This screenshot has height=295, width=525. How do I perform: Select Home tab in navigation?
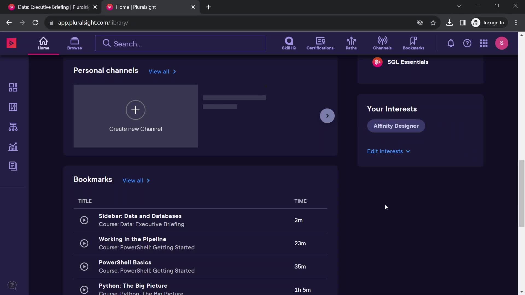point(43,43)
